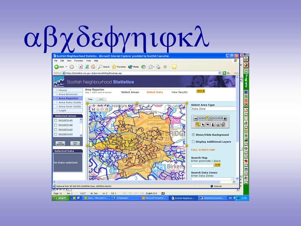
Task: Click the browser Back button
Action: tap(59, 67)
